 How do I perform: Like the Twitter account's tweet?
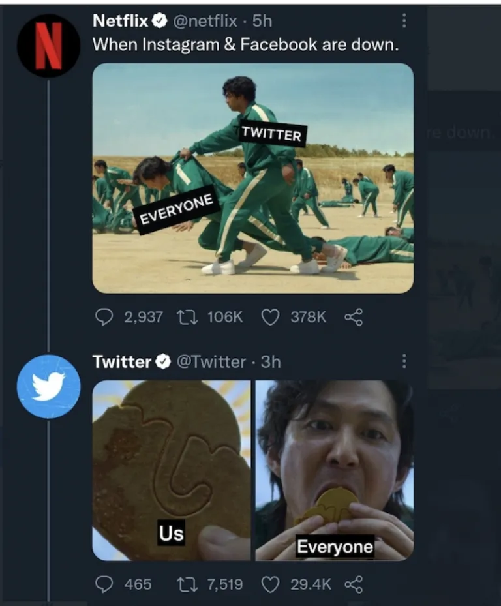[270, 583]
